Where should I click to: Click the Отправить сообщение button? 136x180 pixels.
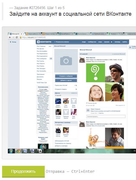[66, 76]
